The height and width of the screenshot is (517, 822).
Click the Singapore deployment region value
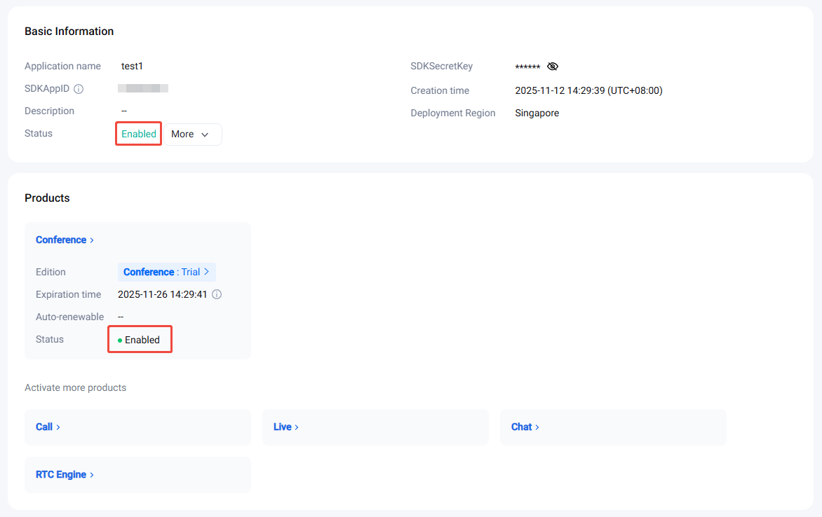(537, 113)
